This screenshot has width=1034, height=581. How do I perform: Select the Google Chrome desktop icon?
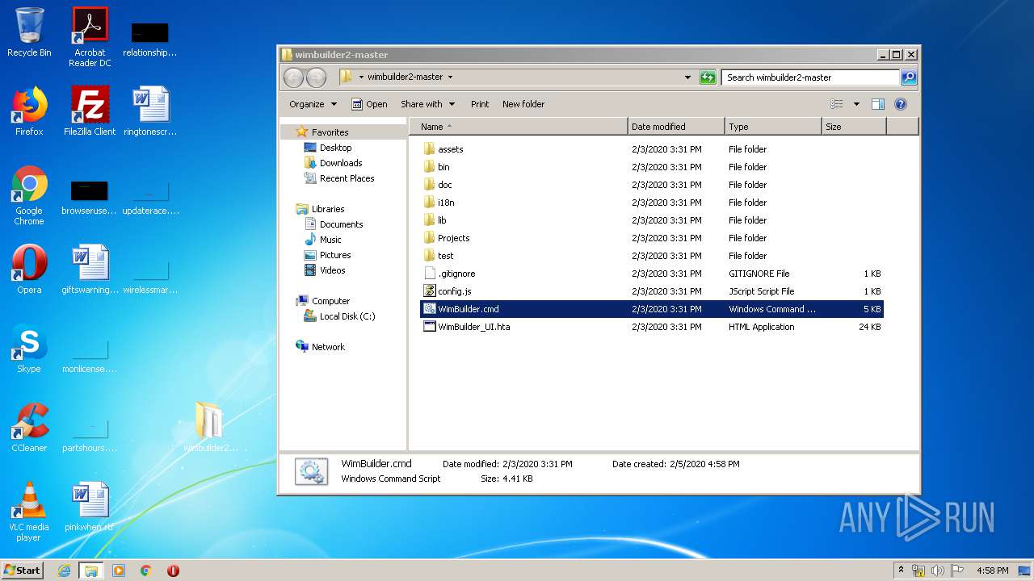tap(29, 194)
